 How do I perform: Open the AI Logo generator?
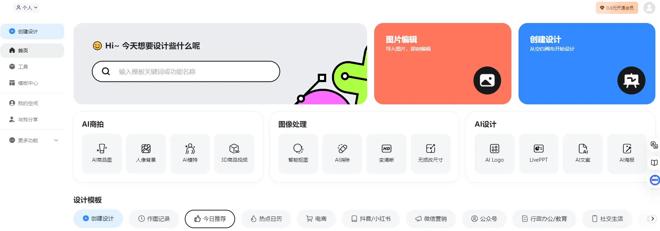pos(494,154)
